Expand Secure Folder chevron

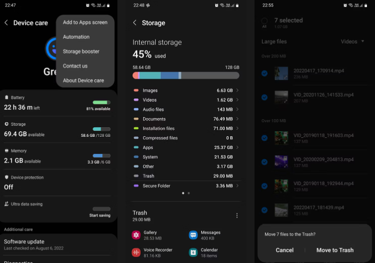pyautogui.click(x=237, y=186)
